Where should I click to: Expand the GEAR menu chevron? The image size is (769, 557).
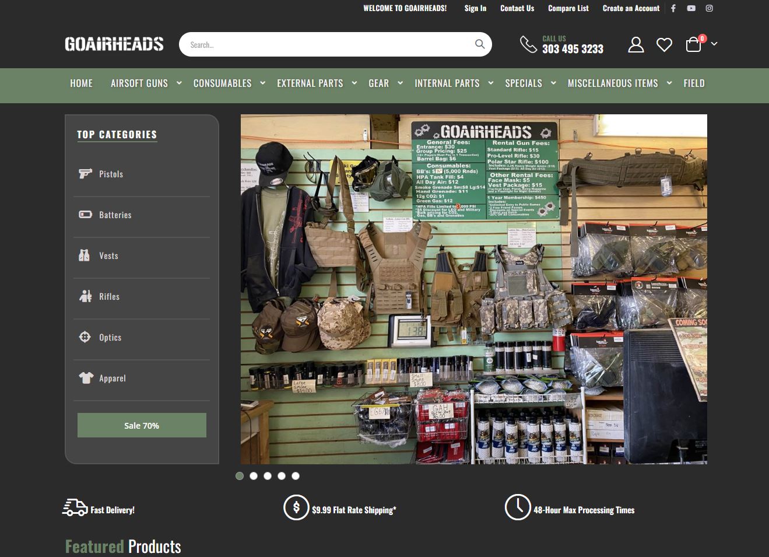click(x=400, y=83)
